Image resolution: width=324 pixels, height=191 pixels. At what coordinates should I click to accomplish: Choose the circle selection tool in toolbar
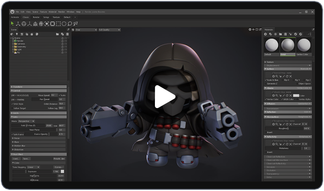(x=64, y=24)
